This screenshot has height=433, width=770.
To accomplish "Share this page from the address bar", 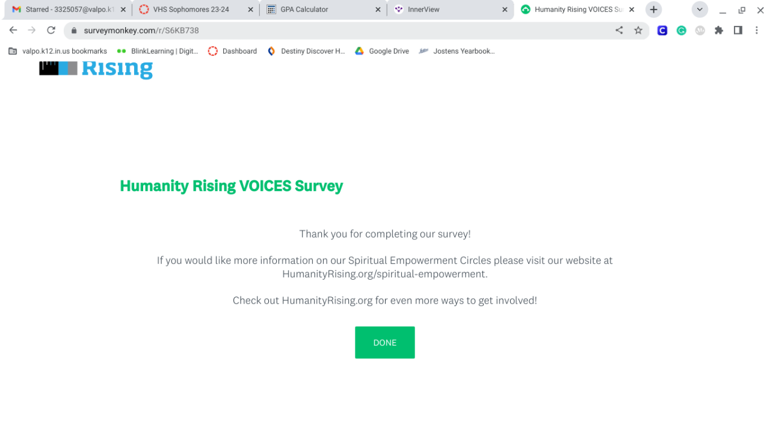I will coord(619,30).
